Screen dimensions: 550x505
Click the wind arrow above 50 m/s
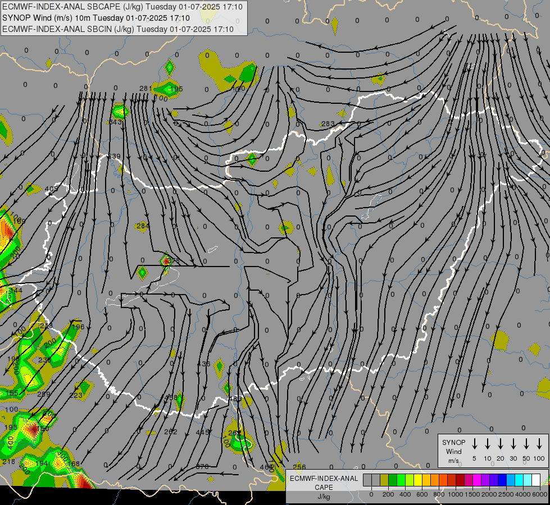(x=526, y=444)
